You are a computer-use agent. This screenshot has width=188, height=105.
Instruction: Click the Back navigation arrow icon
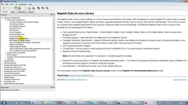tap(4, 8)
